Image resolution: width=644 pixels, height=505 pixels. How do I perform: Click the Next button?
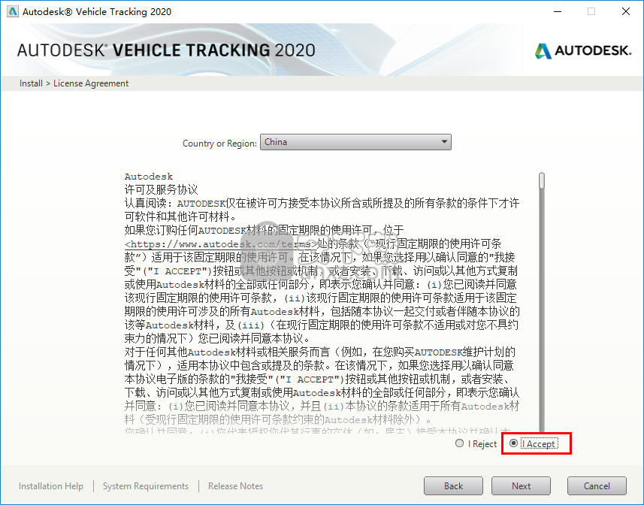(x=521, y=486)
